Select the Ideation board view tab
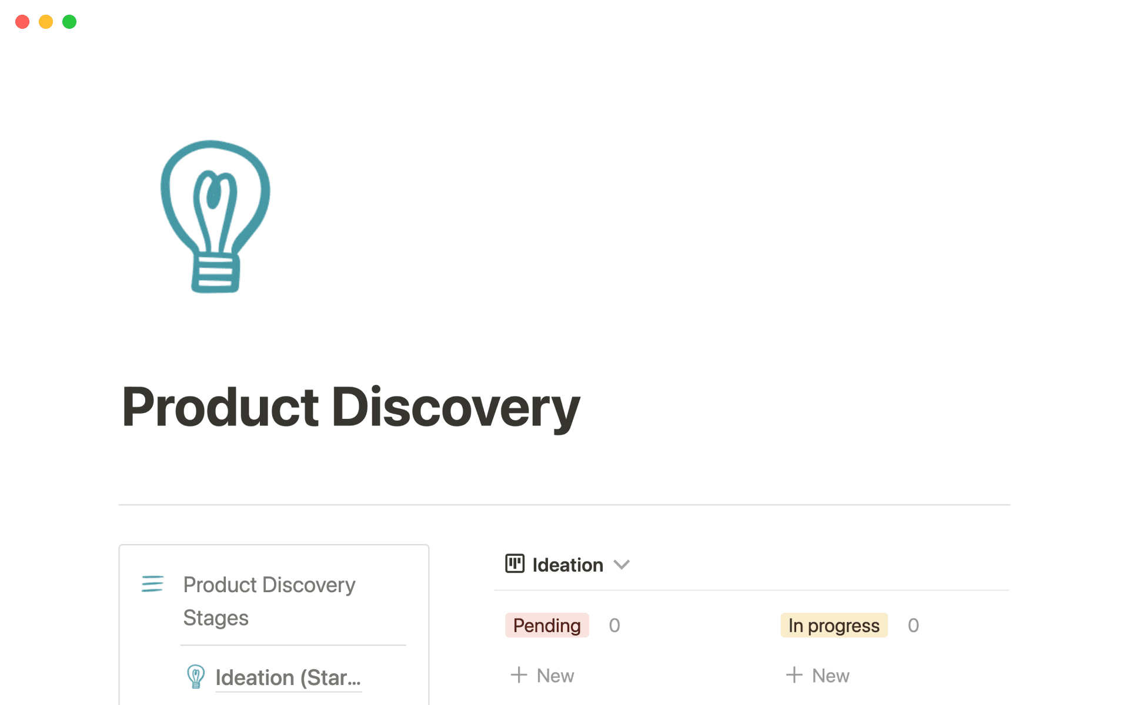Screen dimensions: 1129x705 [x=567, y=565]
